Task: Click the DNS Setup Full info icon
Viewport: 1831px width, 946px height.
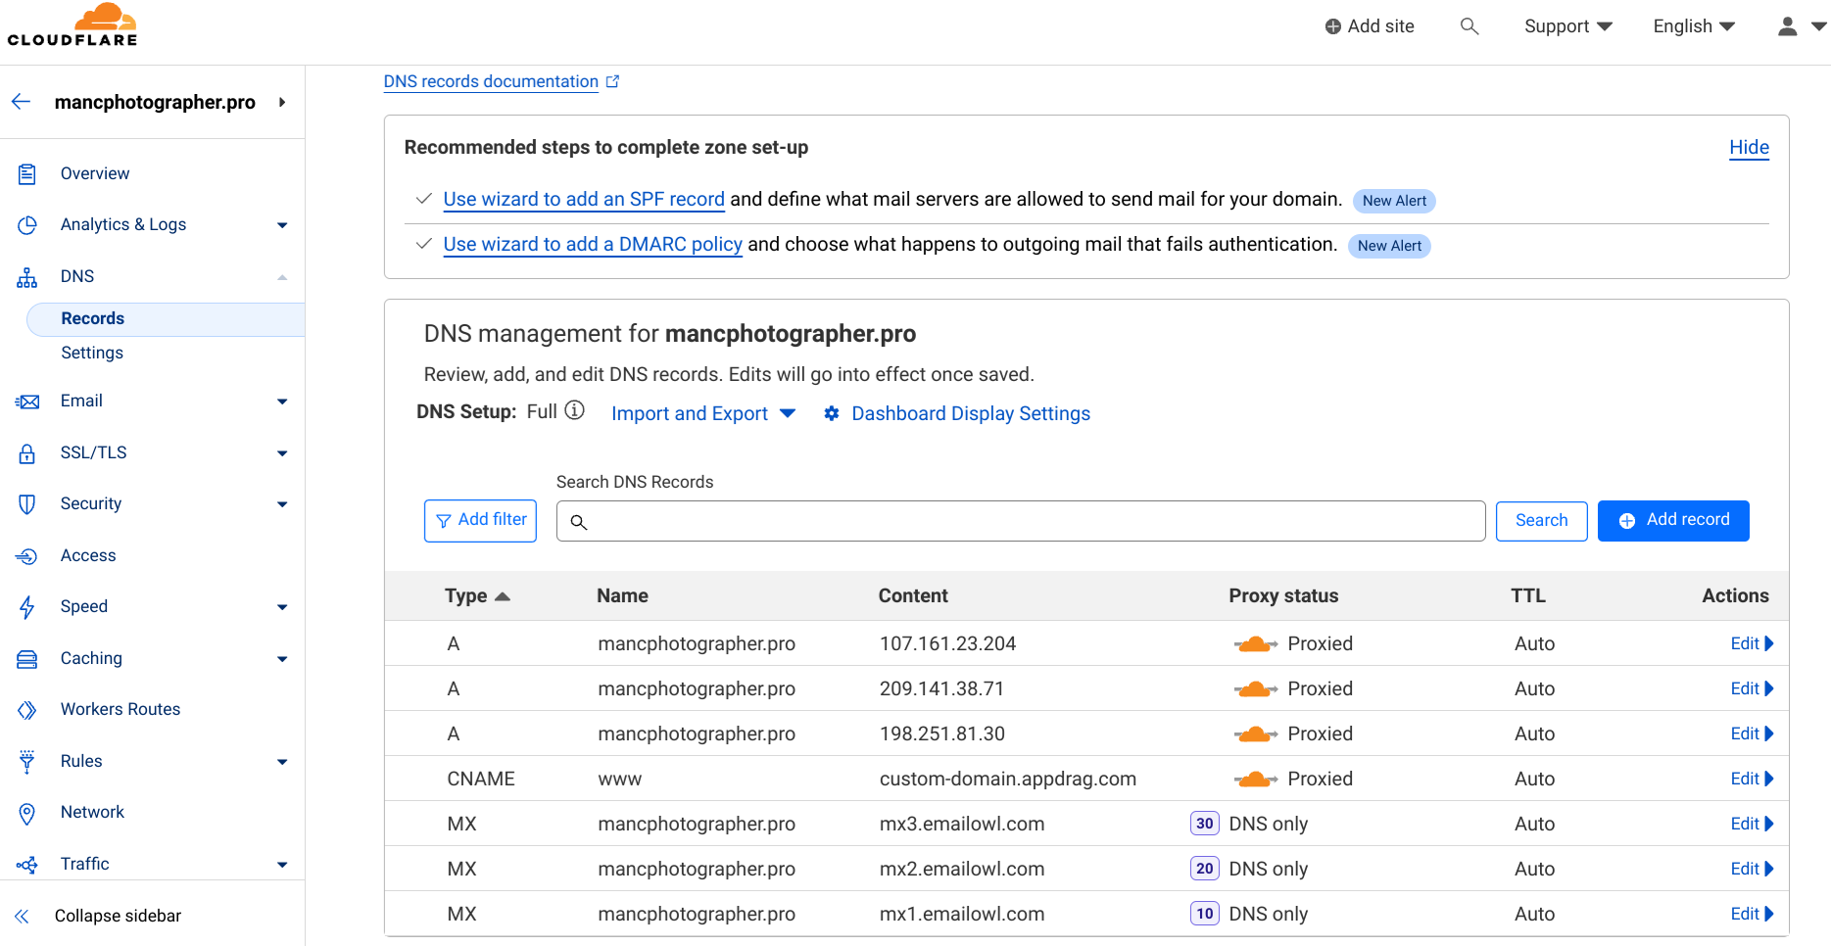Action: coord(575,410)
